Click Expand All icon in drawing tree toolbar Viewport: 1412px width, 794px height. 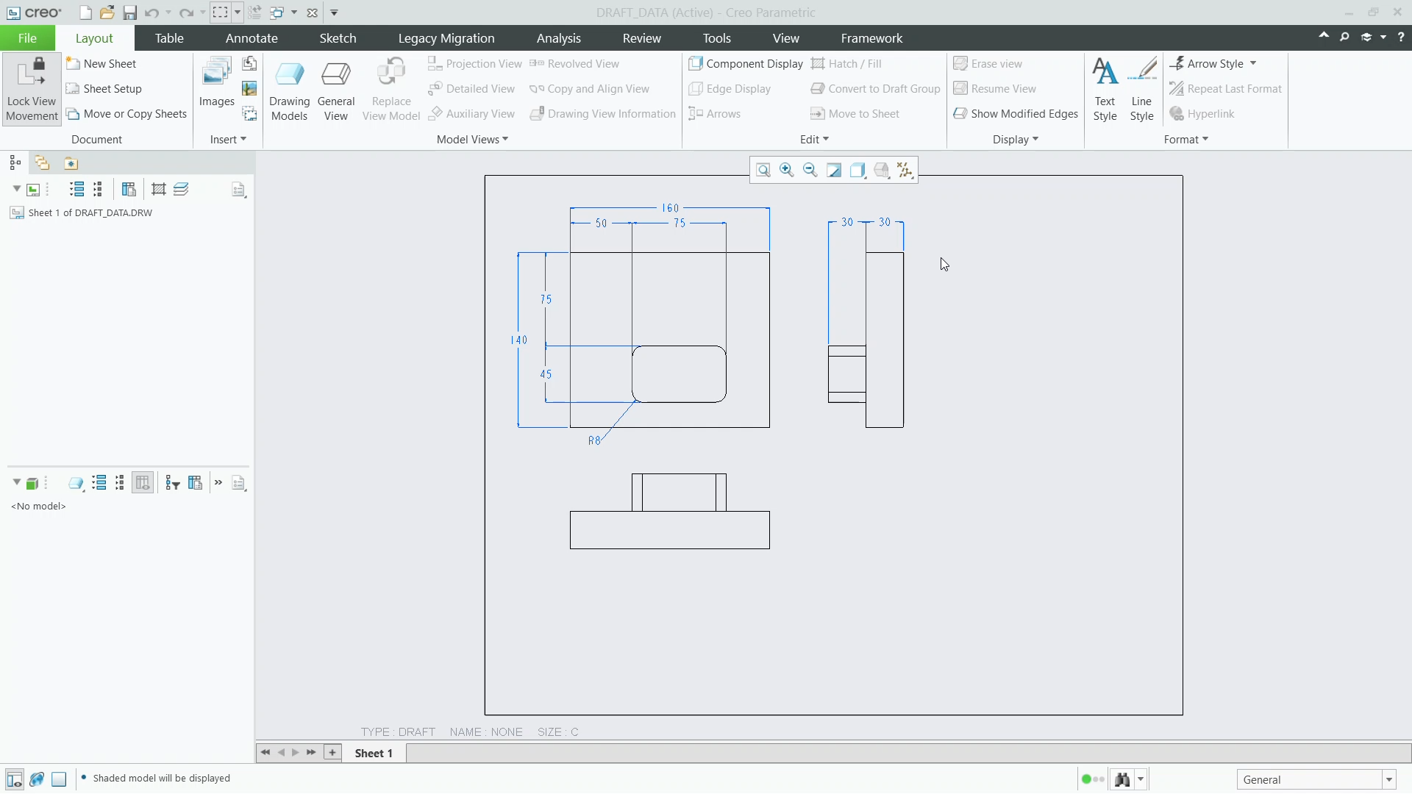pos(76,190)
